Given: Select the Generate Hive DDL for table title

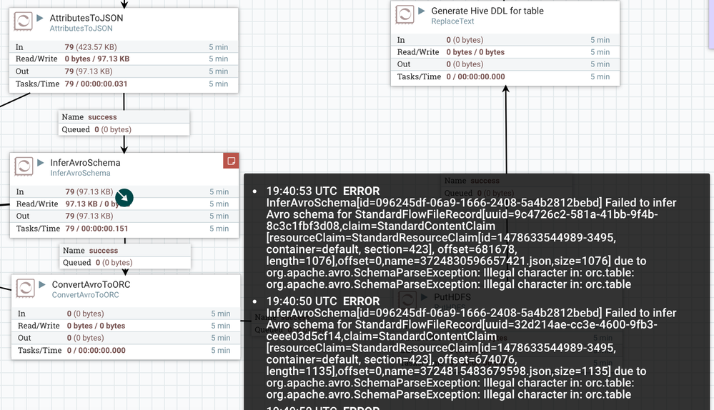Looking at the screenshot, I should coord(487,11).
